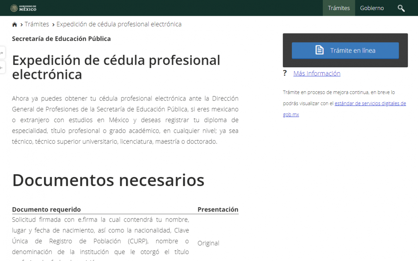The image size is (418, 261).
Task: Open the Gobierno menu in header
Action: pyautogui.click(x=372, y=8)
